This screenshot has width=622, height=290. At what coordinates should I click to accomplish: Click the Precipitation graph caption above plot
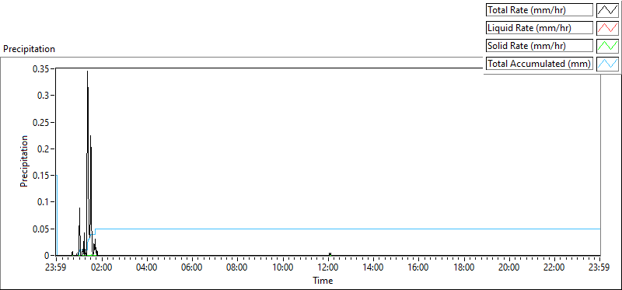point(29,49)
